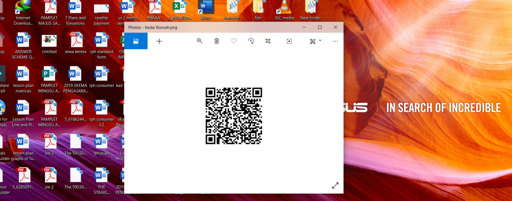This screenshot has height=201, width=512.
Task: Select the handout folder on the desktop
Action: (x=232, y=10)
